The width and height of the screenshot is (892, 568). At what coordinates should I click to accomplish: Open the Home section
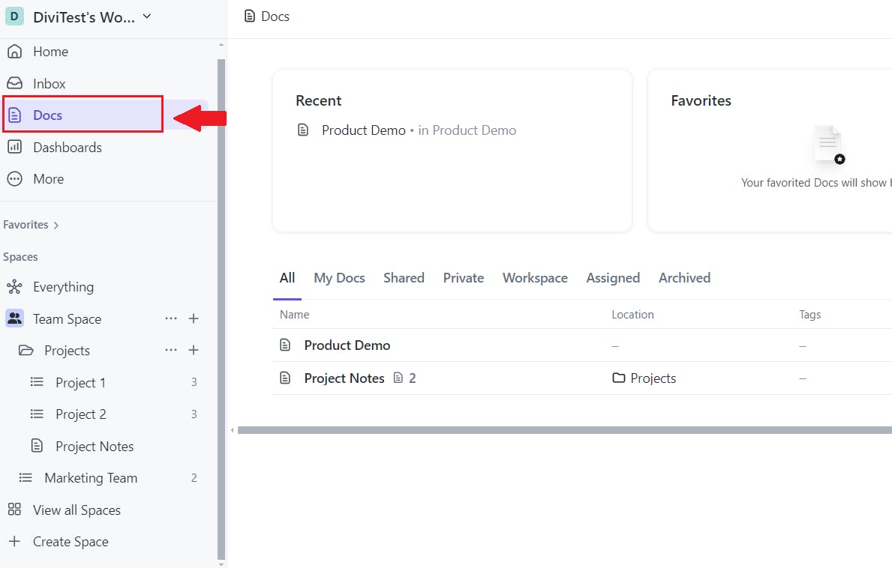pyautogui.click(x=50, y=51)
